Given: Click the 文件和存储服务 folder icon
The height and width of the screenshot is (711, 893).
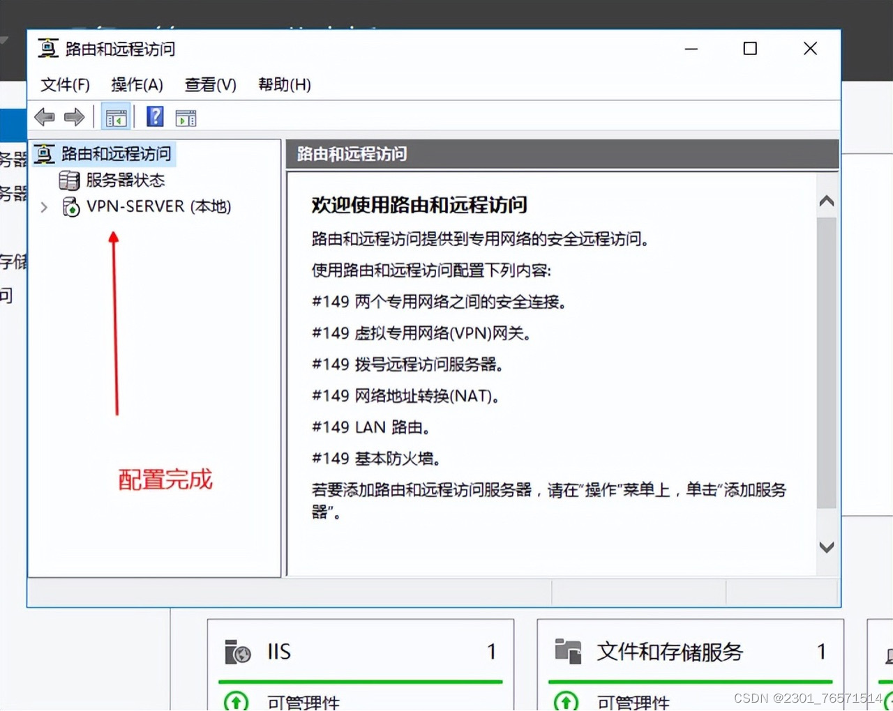Looking at the screenshot, I should [568, 652].
